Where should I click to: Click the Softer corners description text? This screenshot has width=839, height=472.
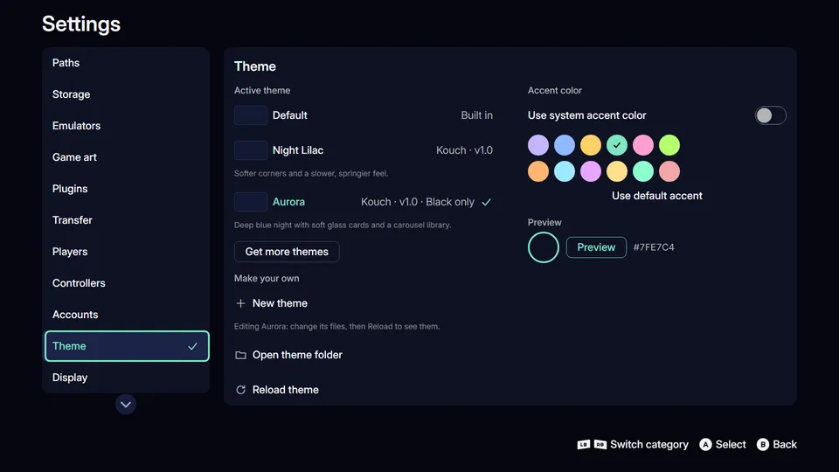311,173
